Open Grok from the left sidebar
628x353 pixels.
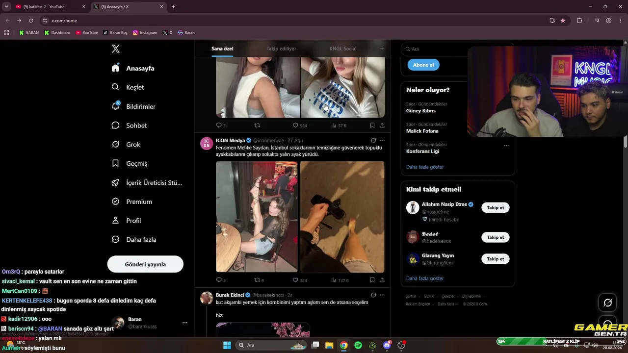pyautogui.click(x=126, y=145)
